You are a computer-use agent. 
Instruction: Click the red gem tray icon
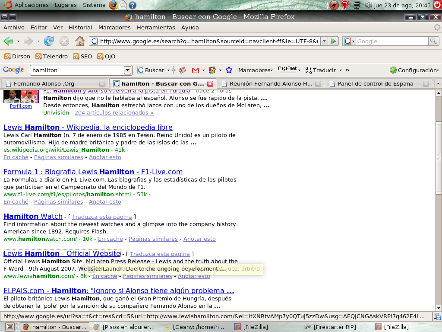point(345,5)
